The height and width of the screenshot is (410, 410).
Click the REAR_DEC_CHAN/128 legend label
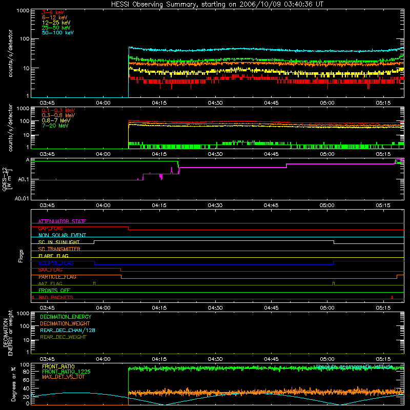tap(68, 331)
